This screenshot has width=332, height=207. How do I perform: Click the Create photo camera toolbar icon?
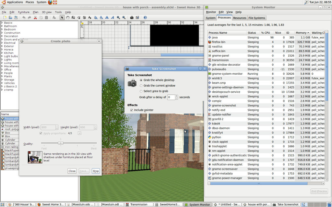132,17
